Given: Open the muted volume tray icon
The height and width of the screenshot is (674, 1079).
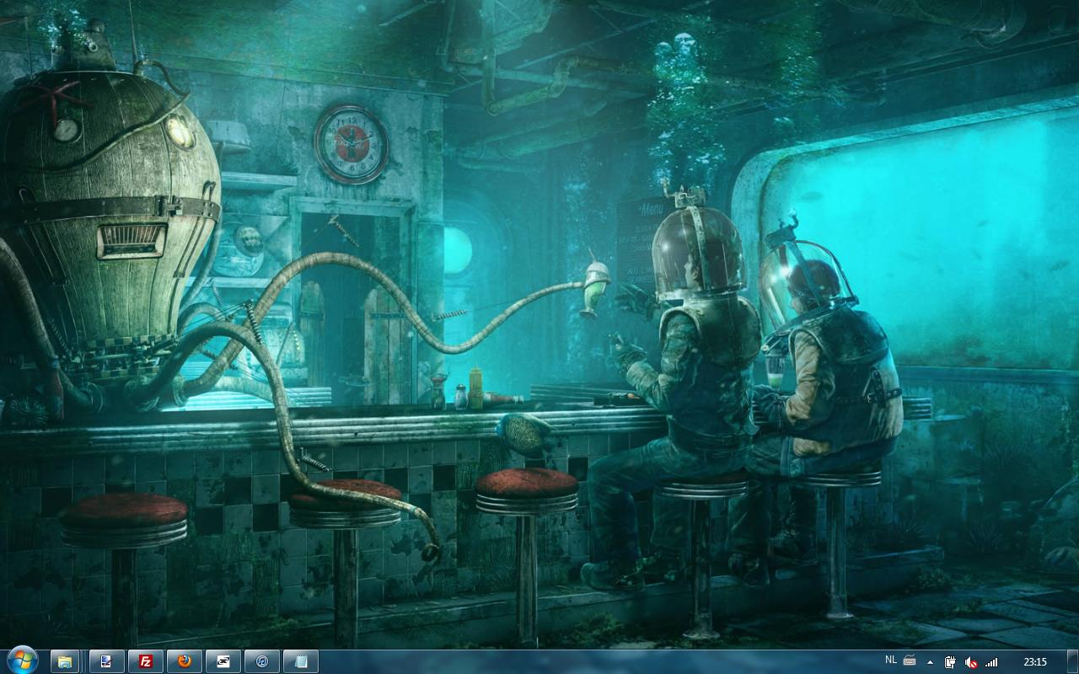Looking at the screenshot, I should [971, 662].
